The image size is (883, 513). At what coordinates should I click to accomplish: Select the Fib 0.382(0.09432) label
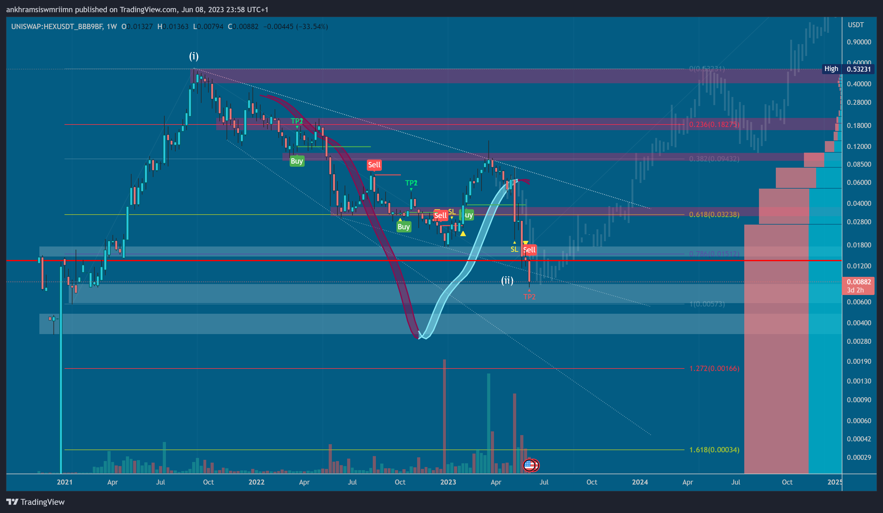[x=714, y=159]
